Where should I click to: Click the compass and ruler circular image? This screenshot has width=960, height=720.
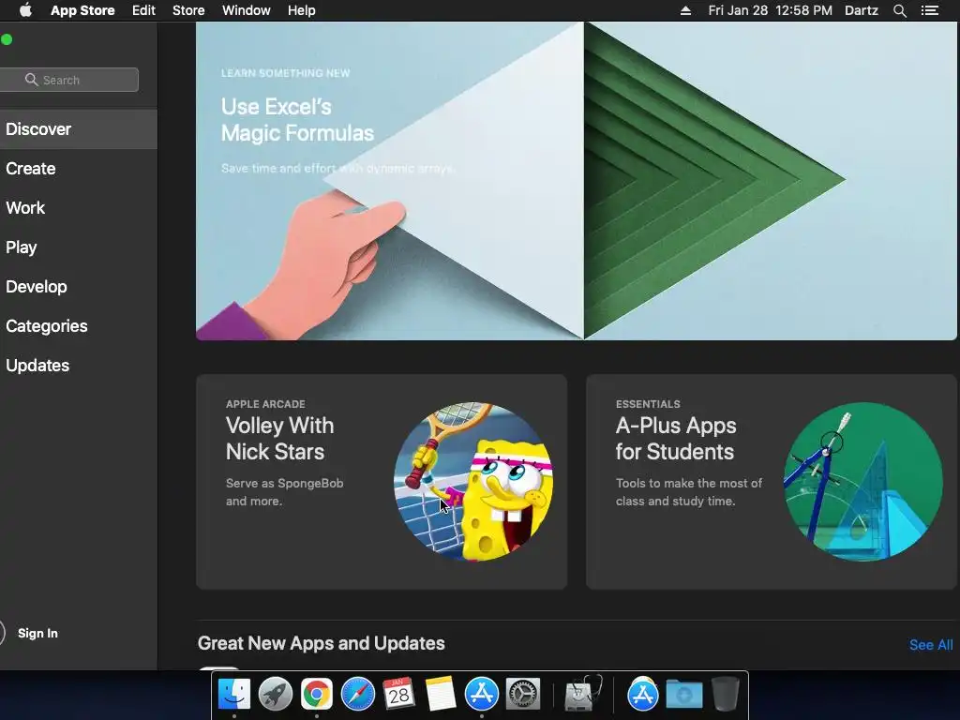pos(863,482)
